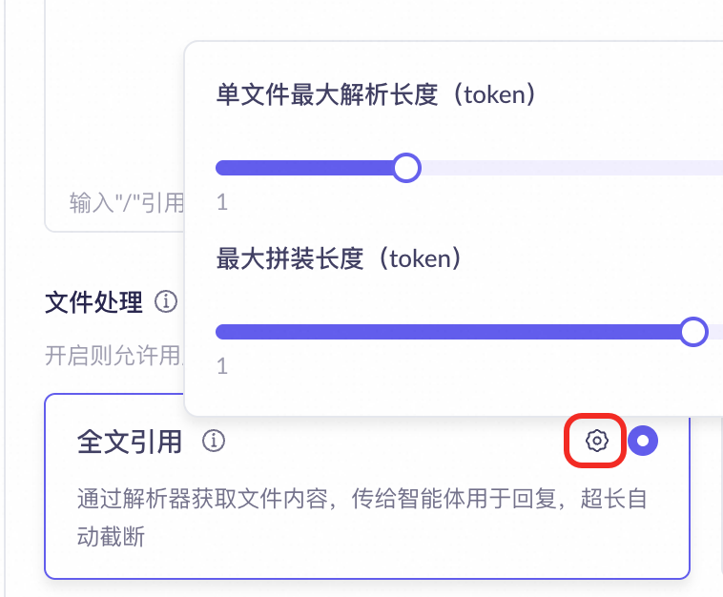
Task: Click the 文件处理 section heading
Action: [93, 302]
